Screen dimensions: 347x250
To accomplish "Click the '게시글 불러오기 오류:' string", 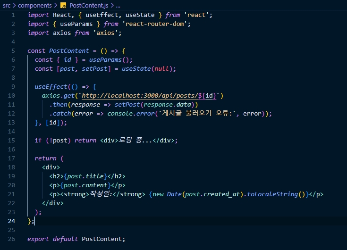I will pyautogui.click(x=198, y=113).
